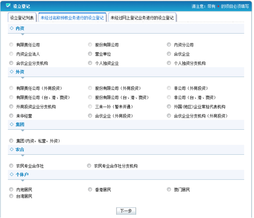
Task: Collapse the 内资 section header
Action: [x=126, y=29]
